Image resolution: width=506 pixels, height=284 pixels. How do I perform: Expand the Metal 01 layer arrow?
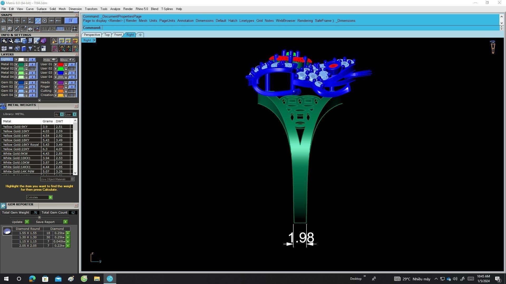[16, 64]
